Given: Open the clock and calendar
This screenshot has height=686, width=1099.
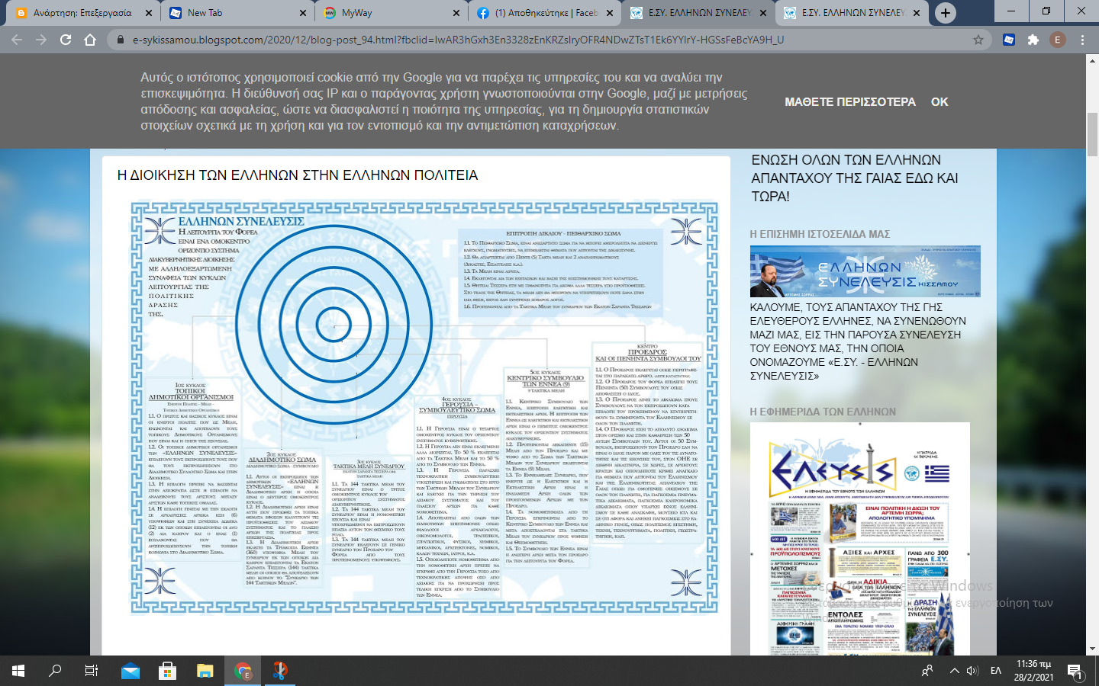Looking at the screenshot, I should click(x=1035, y=671).
